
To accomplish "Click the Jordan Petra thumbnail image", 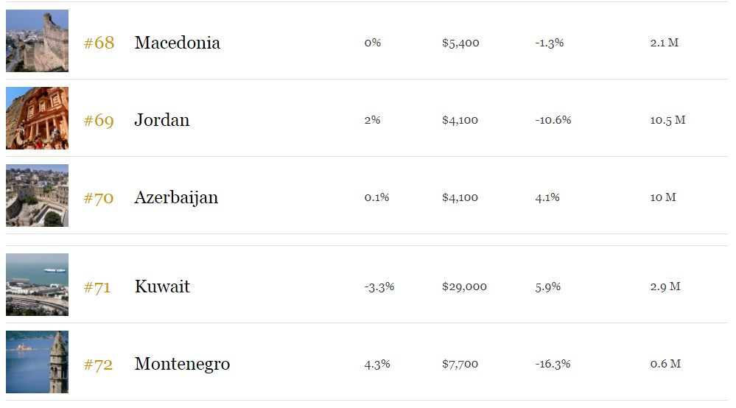I will click(37, 118).
